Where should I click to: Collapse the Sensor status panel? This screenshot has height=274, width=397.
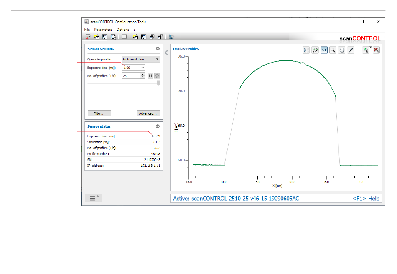coord(158,126)
